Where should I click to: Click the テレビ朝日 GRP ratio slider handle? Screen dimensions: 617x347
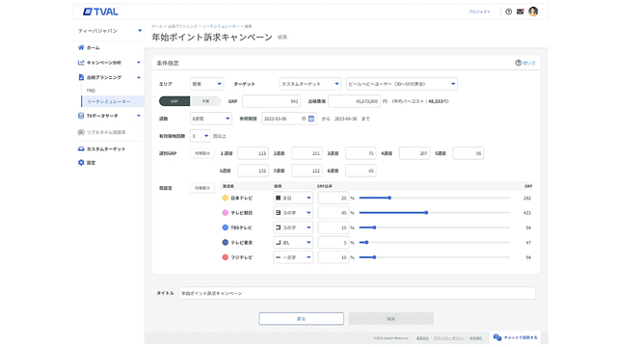pos(426,213)
